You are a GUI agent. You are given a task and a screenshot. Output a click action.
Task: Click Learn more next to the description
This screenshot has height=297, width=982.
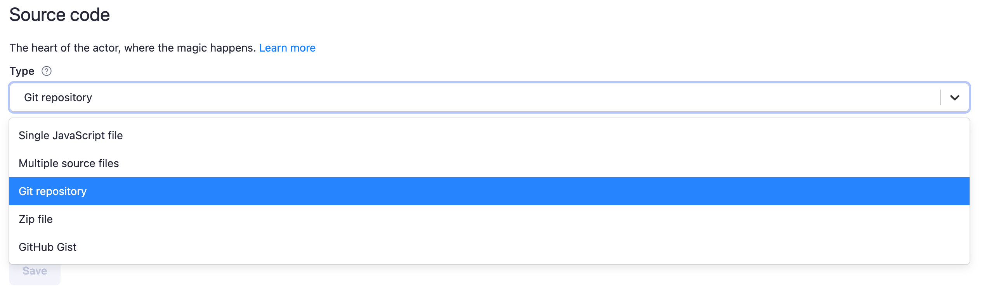[288, 47]
